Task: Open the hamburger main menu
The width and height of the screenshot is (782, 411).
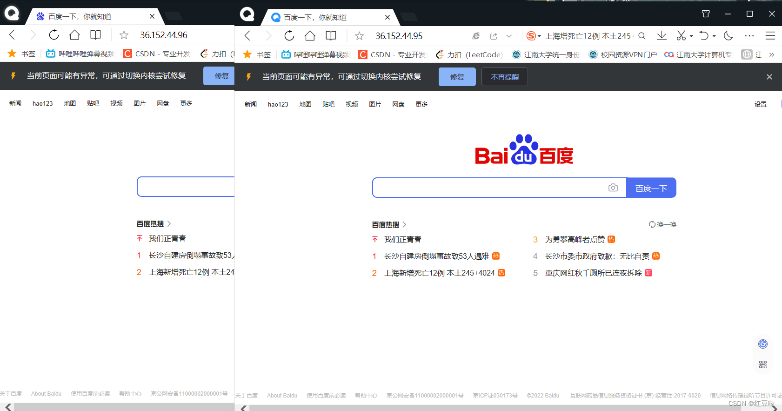Action: 770,36
